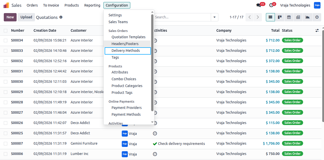
Task: Open the Activity clock view
Action: [317, 17]
